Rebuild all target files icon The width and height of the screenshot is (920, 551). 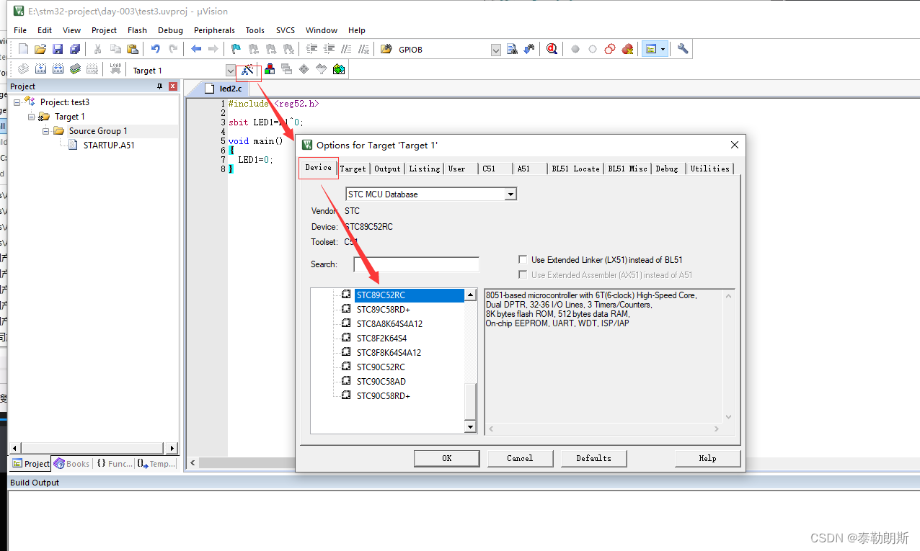pyautogui.click(x=58, y=69)
